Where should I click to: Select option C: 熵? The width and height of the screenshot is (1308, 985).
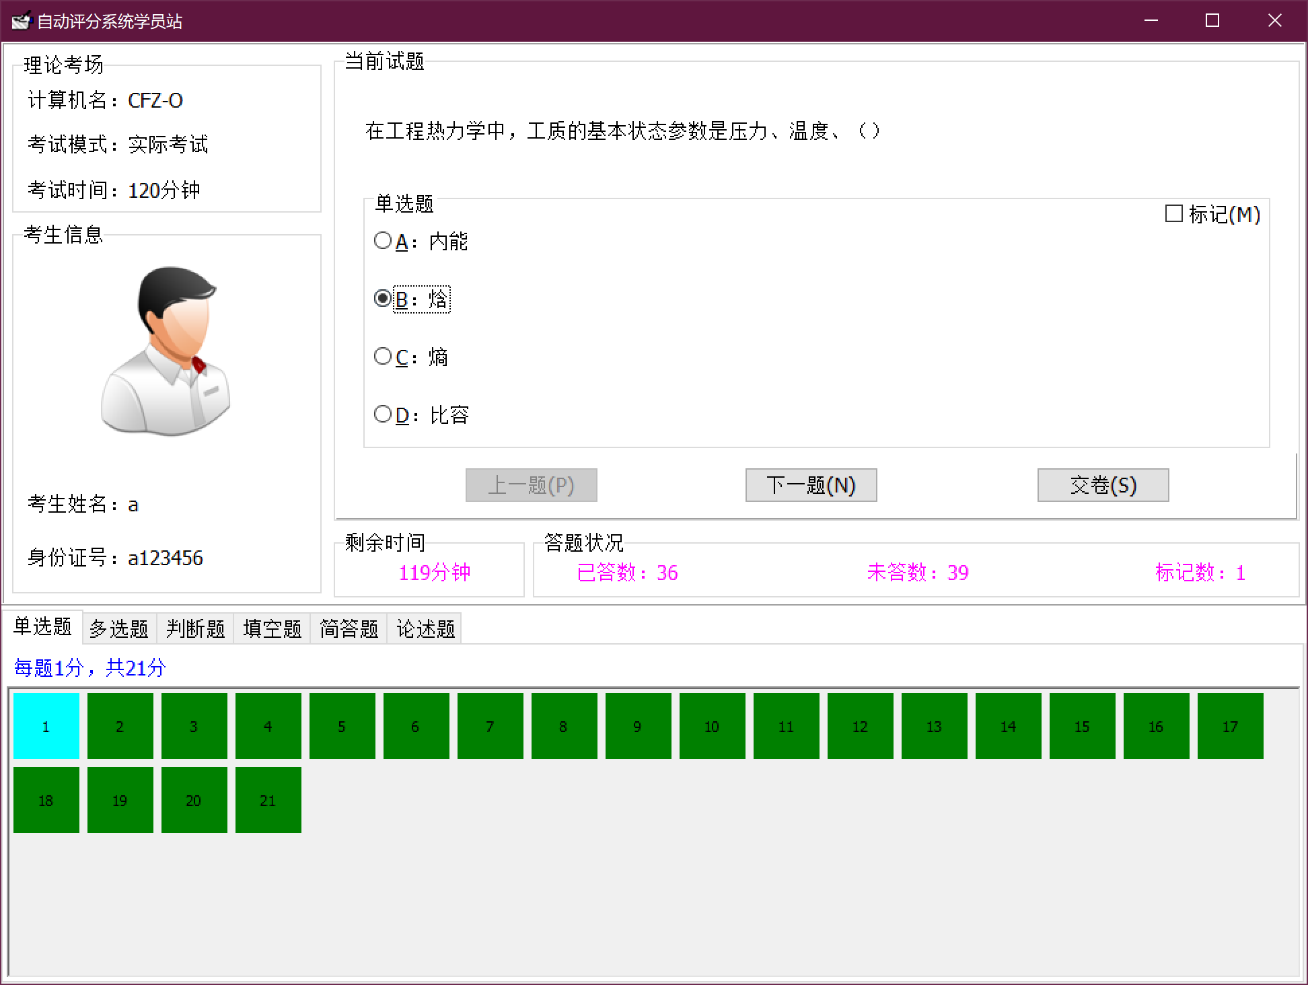(383, 357)
